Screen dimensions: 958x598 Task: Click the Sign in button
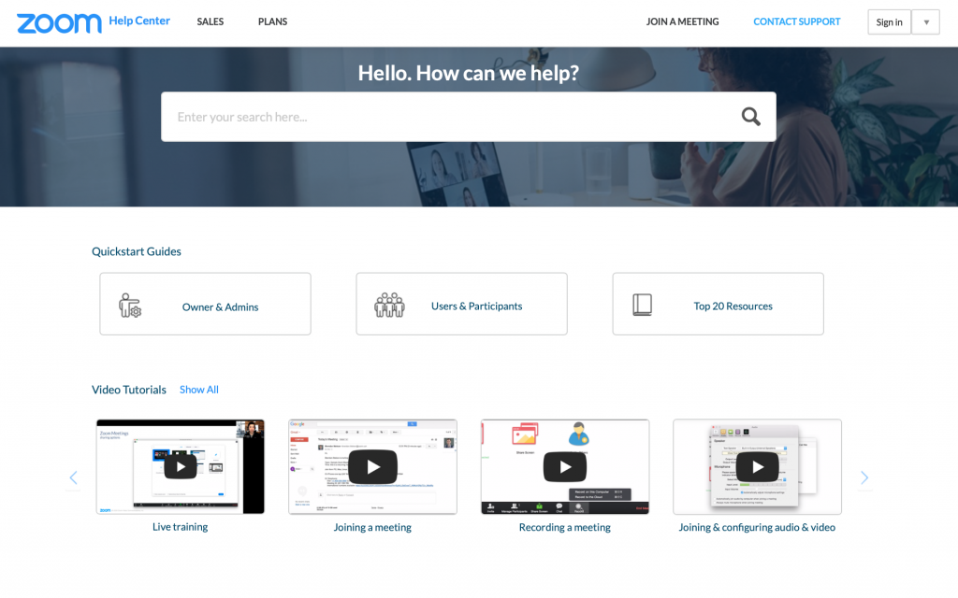889,21
